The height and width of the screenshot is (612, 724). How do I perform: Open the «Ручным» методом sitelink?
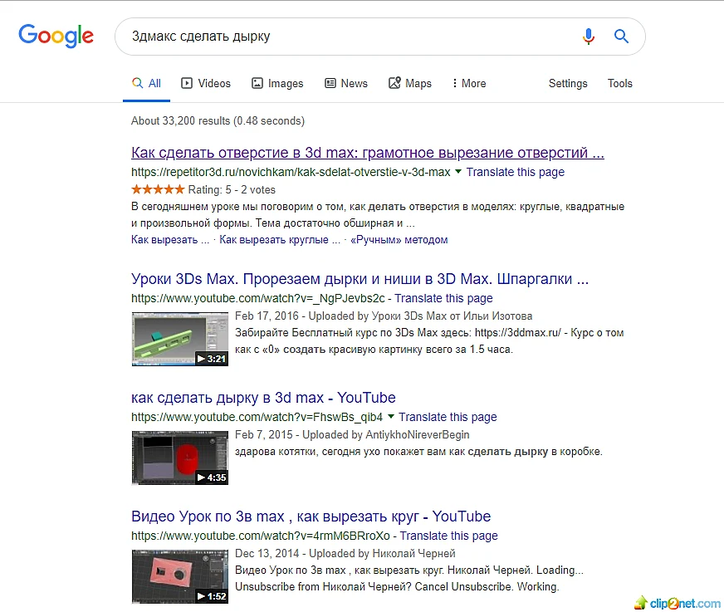coord(399,240)
